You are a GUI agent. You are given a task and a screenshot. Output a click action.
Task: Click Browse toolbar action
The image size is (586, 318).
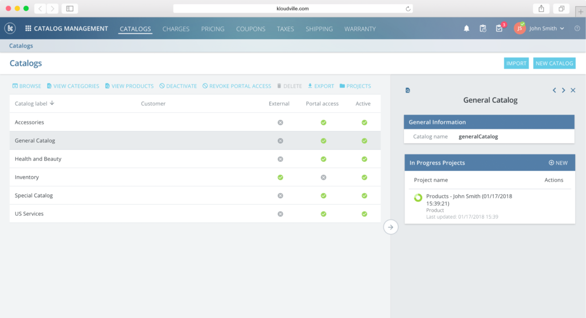pyautogui.click(x=27, y=86)
